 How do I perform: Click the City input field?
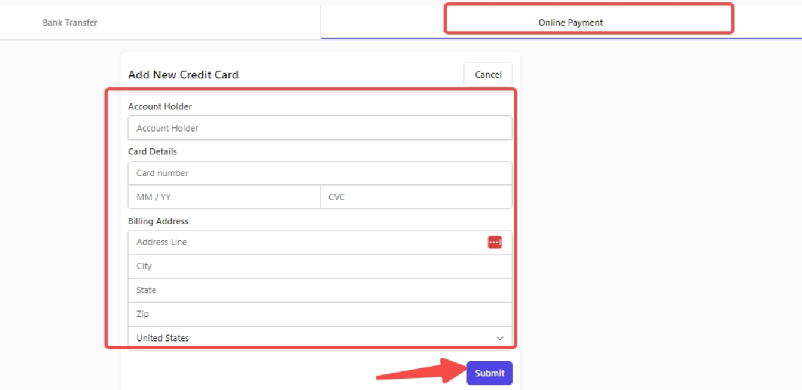(x=320, y=266)
